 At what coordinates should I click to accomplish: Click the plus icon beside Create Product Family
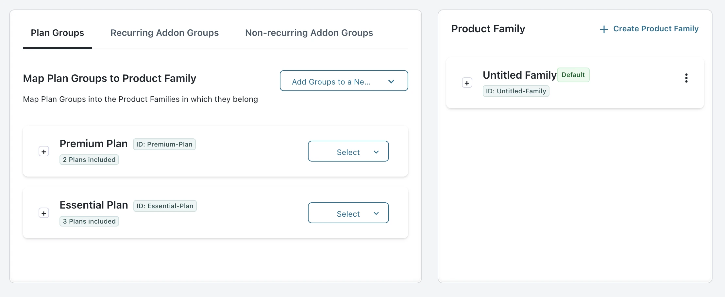point(604,29)
